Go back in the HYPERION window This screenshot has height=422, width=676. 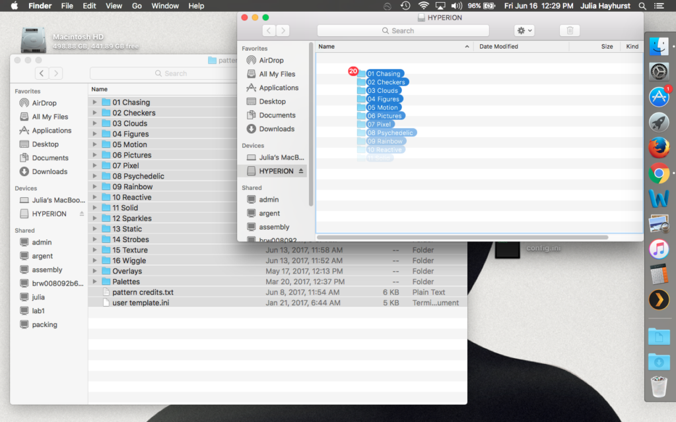(269, 30)
